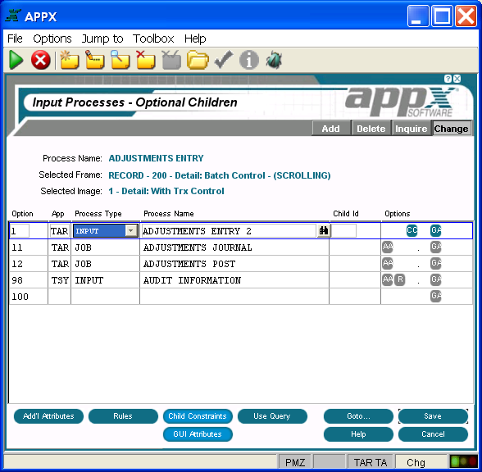Toggle the CC option on row 1
482x472 pixels.
tap(412, 230)
